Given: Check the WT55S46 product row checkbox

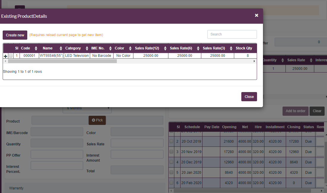Looking at the screenshot, I should coord(10,55).
